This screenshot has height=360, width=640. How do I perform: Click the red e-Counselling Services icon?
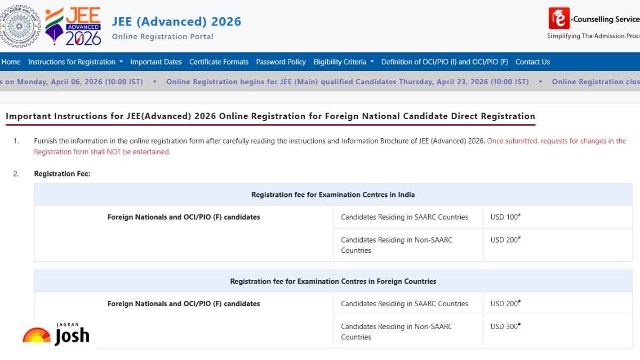[x=559, y=19]
